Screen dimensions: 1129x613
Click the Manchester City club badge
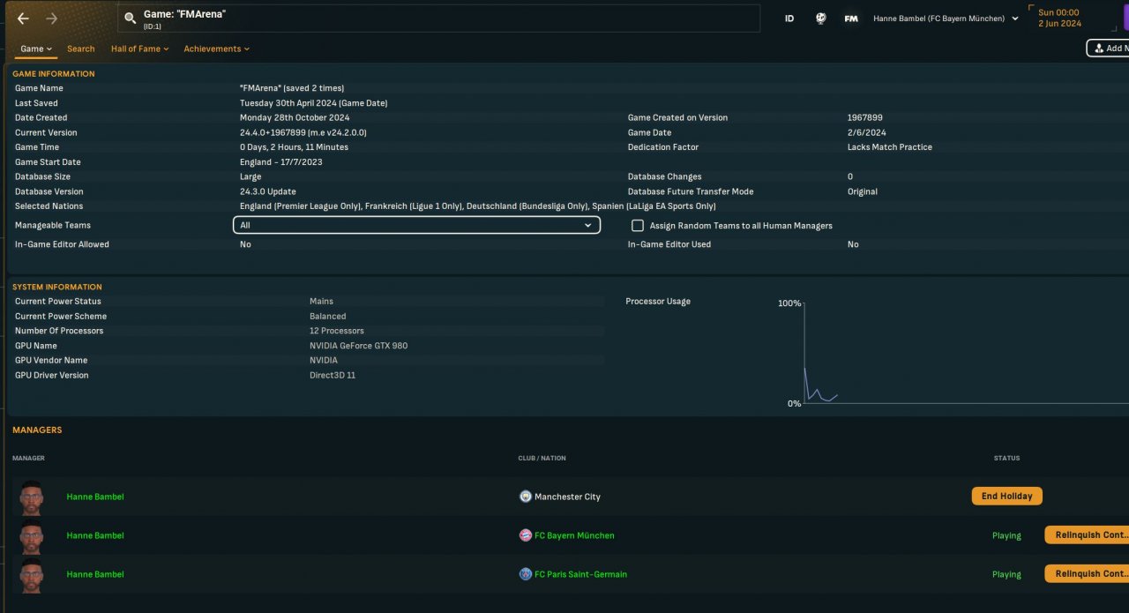(x=526, y=497)
